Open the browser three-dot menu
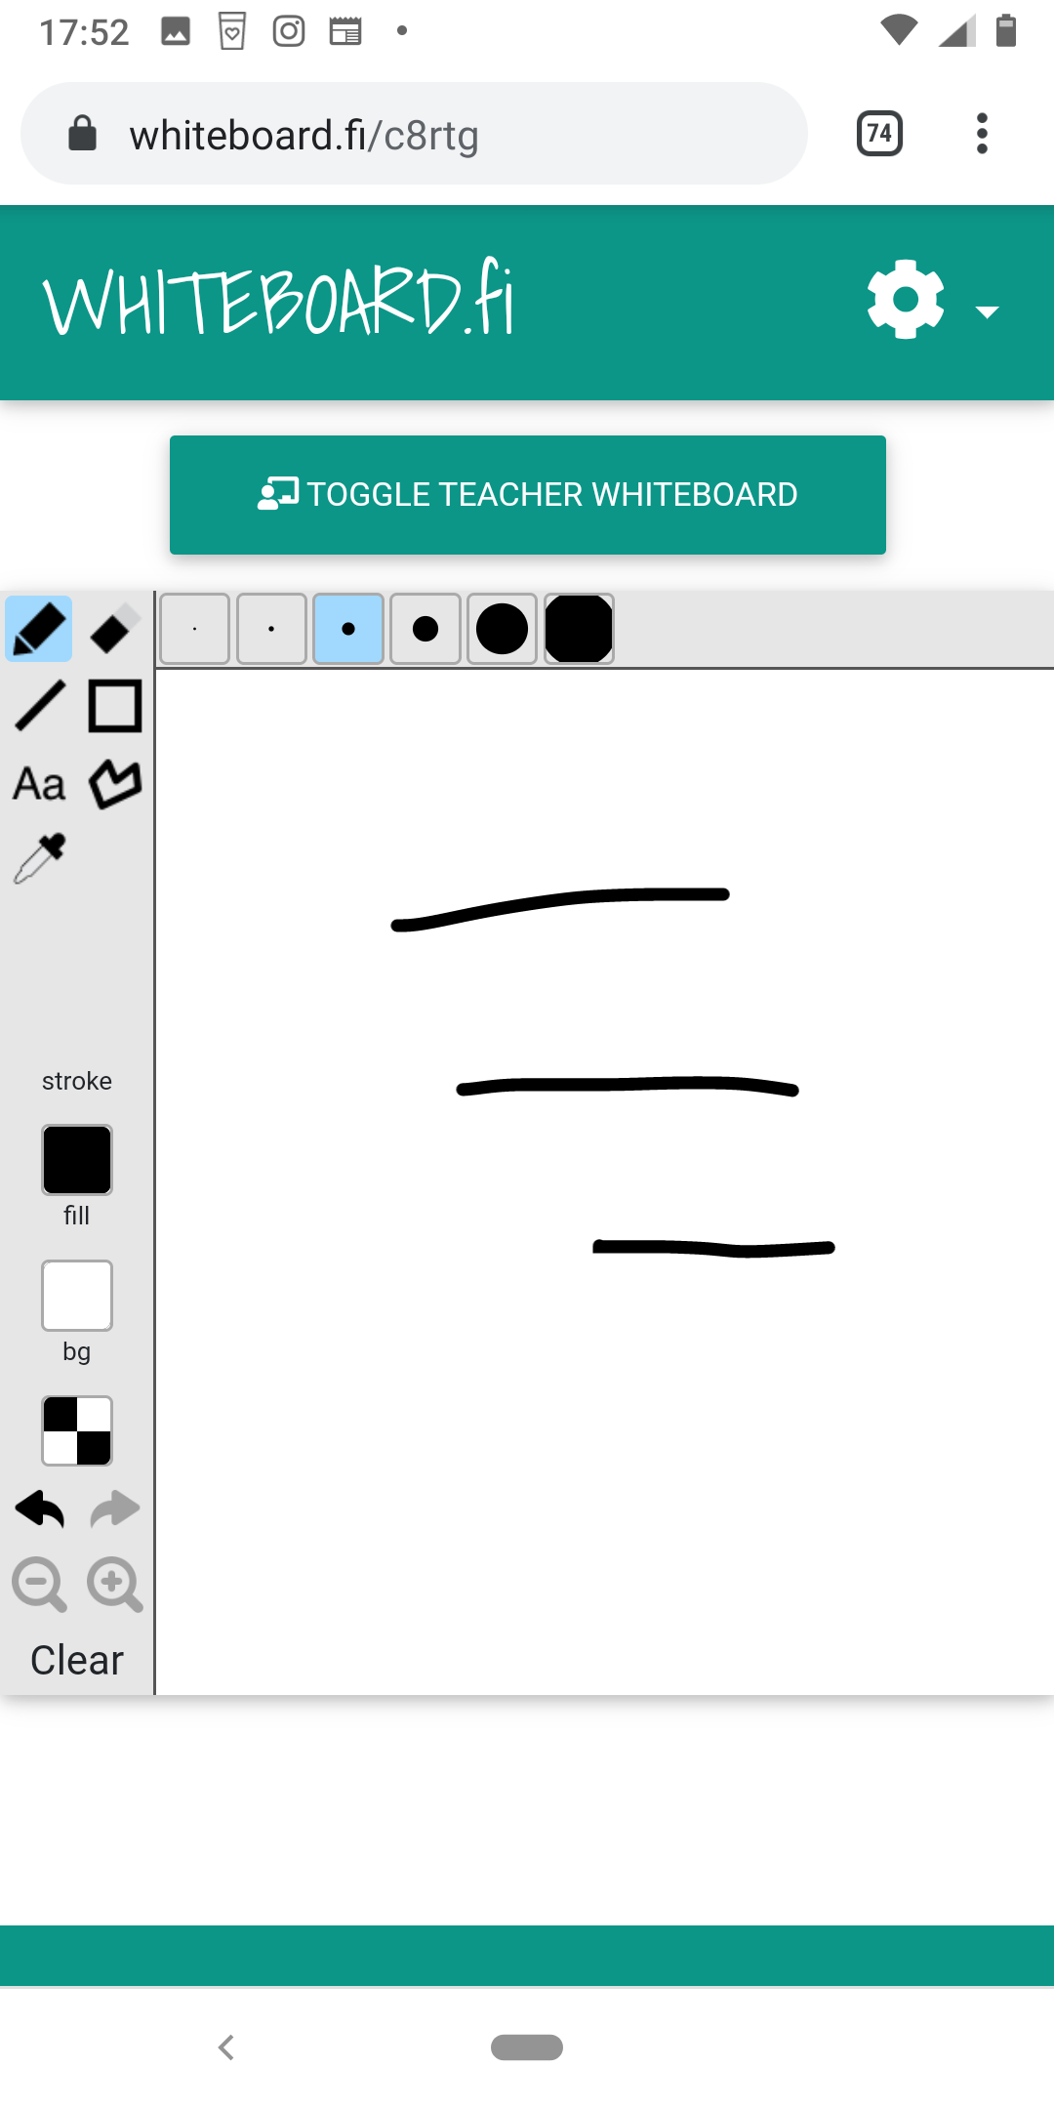Screen dimensions: 1054x2109 tap(982, 134)
